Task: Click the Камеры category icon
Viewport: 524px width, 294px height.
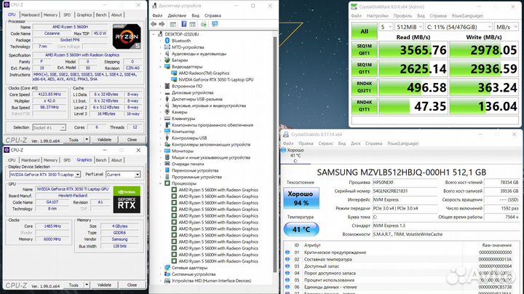Action: [x=167, y=112]
